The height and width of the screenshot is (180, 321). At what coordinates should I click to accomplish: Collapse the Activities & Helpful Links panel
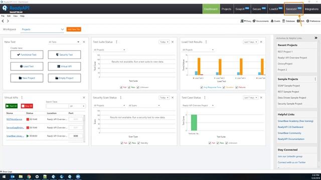tap(316, 38)
